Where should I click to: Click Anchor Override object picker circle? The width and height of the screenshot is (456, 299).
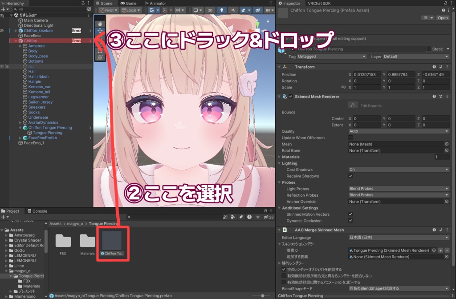[446, 202]
